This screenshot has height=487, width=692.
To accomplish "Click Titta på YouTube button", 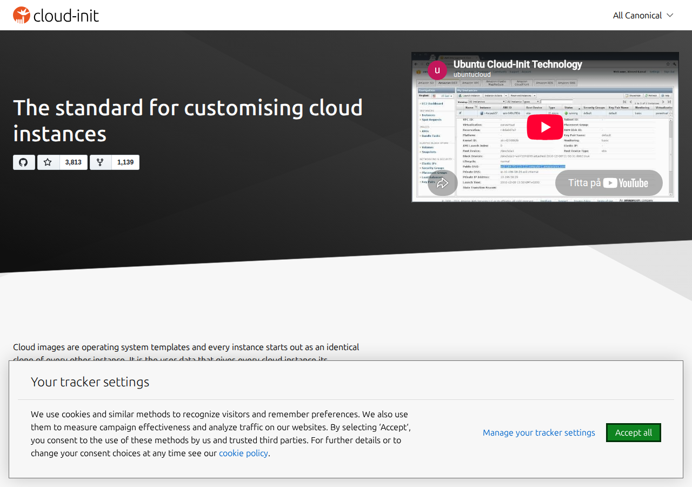I will 609,183.
